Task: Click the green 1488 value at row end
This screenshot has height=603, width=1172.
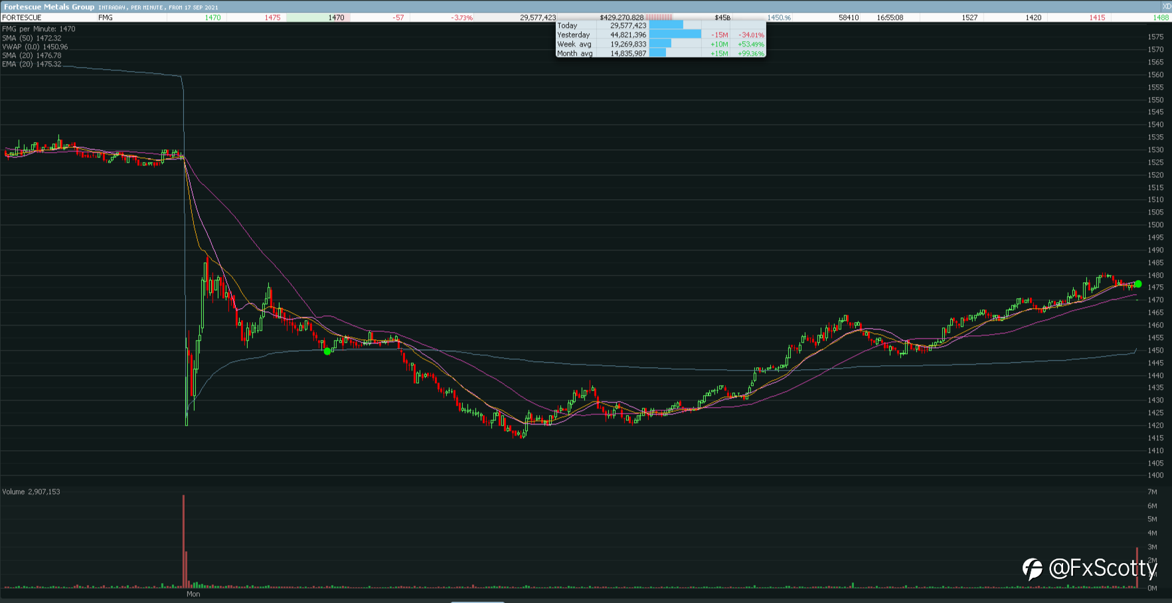Action: pos(1161,17)
